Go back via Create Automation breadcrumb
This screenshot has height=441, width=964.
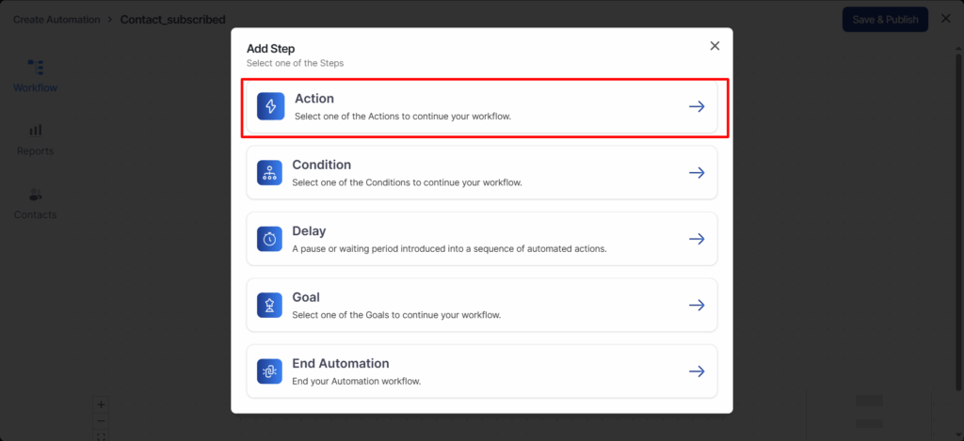click(56, 19)
